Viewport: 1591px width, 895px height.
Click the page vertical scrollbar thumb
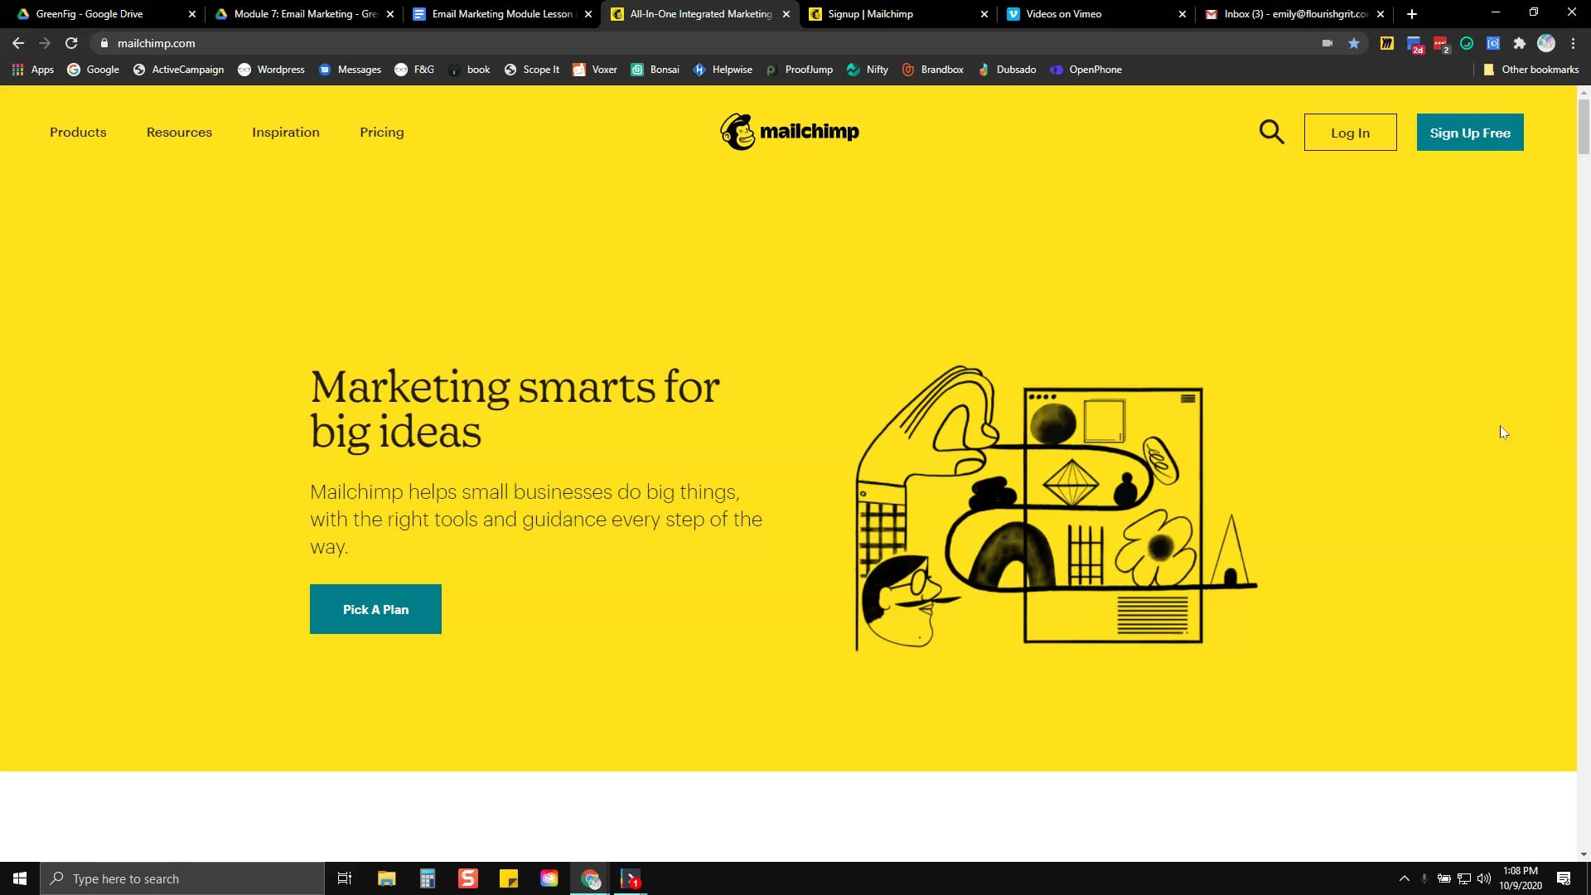[x=1584, y=125]
